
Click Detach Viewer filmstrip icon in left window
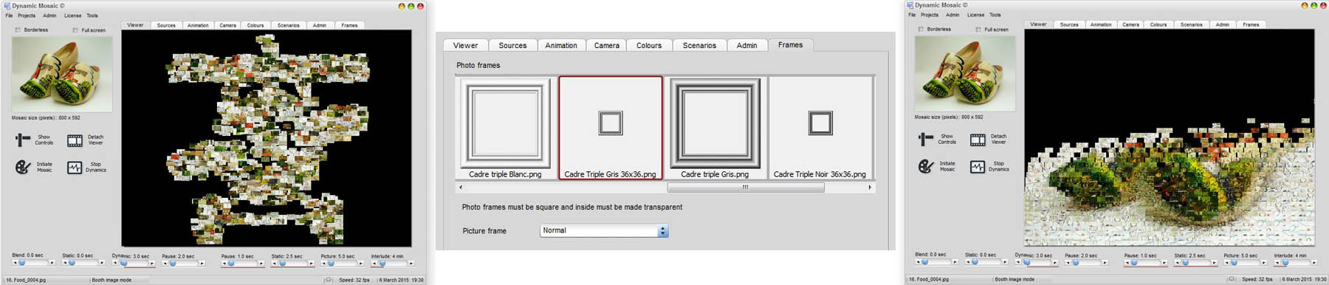[x=75, y=140]
